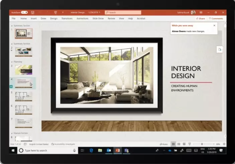Select slide 1 thumbnail
This screenshot has height=164, width=235.
click(24, 33)
